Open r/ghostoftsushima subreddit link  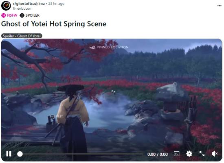click(29, 4)
